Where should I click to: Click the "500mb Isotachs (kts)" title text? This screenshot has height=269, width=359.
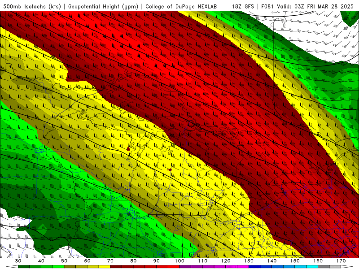[x=32, y=6]
